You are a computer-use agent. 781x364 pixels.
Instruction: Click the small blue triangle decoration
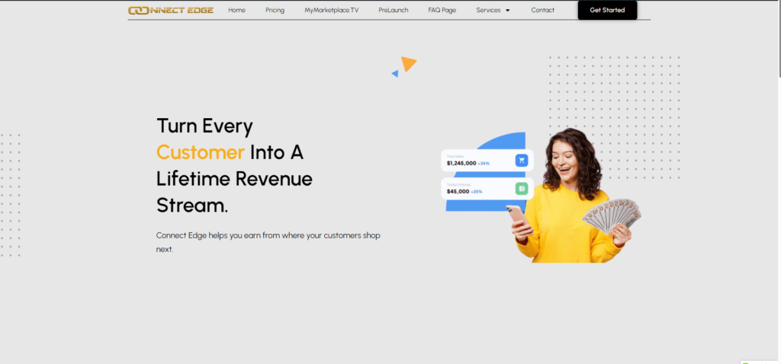[x=395, y=74]
